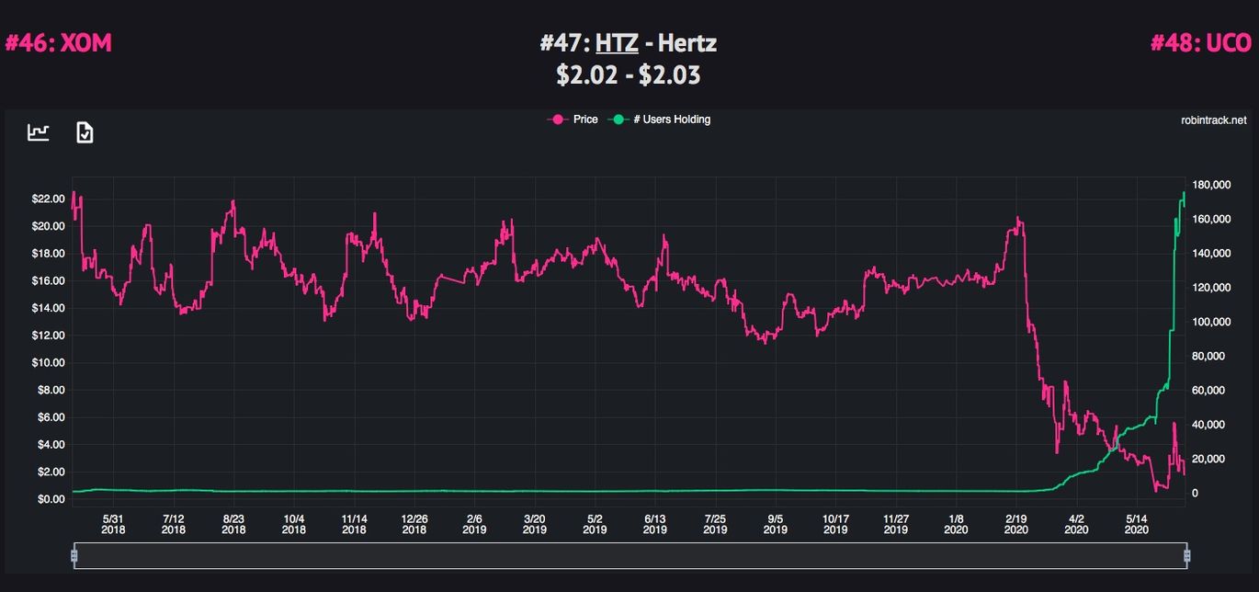This screenshot has width=1259, height=592.
Task: Click the 2/19 2020 date axis label
Action: point(1016,524)
